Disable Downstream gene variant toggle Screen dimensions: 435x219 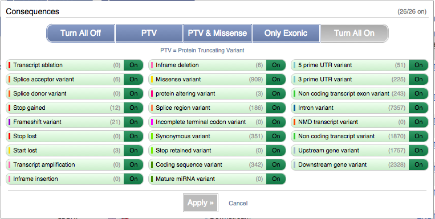(418, 165)
